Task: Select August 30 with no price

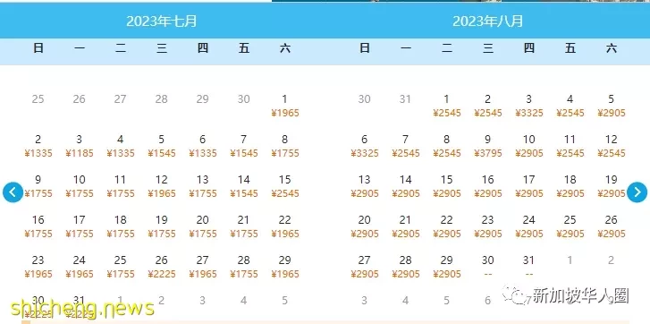Action: [488, 267]
